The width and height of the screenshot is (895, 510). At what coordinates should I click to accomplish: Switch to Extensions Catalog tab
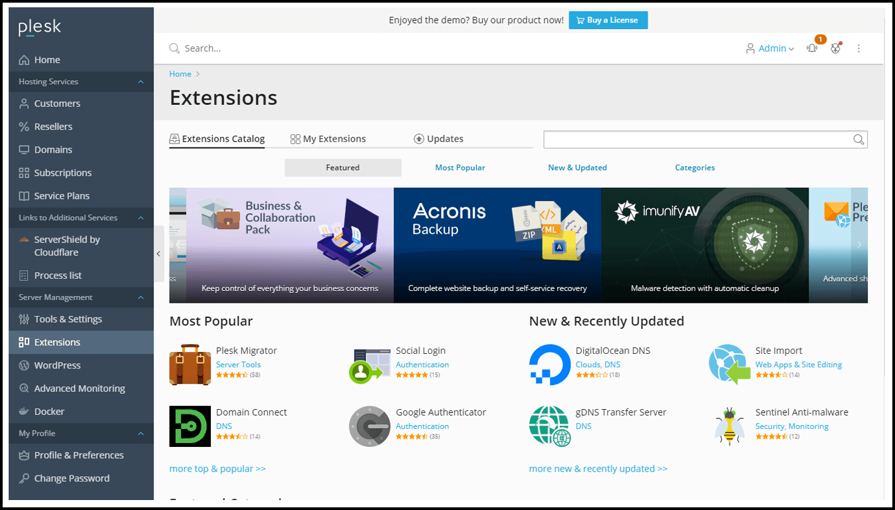click(217, 139)
